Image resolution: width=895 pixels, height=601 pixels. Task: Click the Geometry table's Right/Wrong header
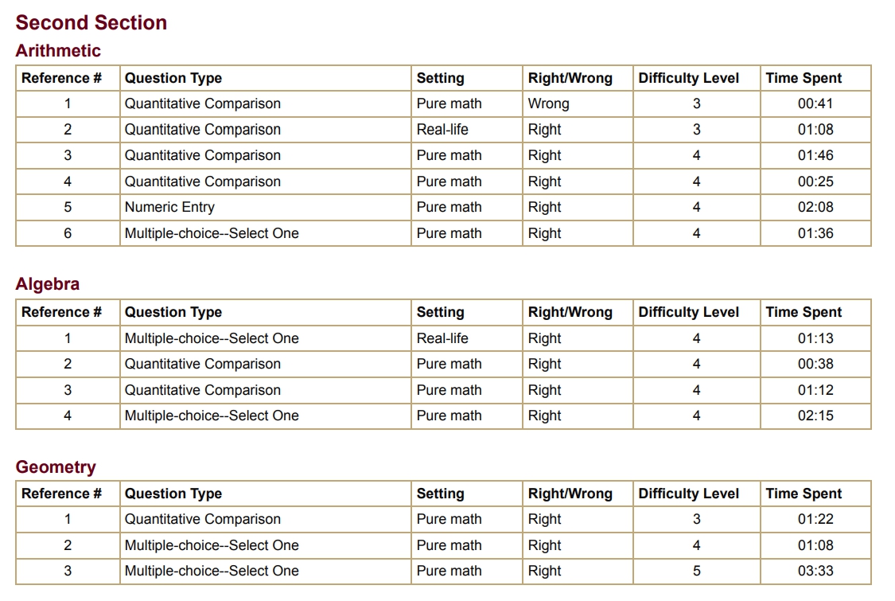click(x=570, y=494)
